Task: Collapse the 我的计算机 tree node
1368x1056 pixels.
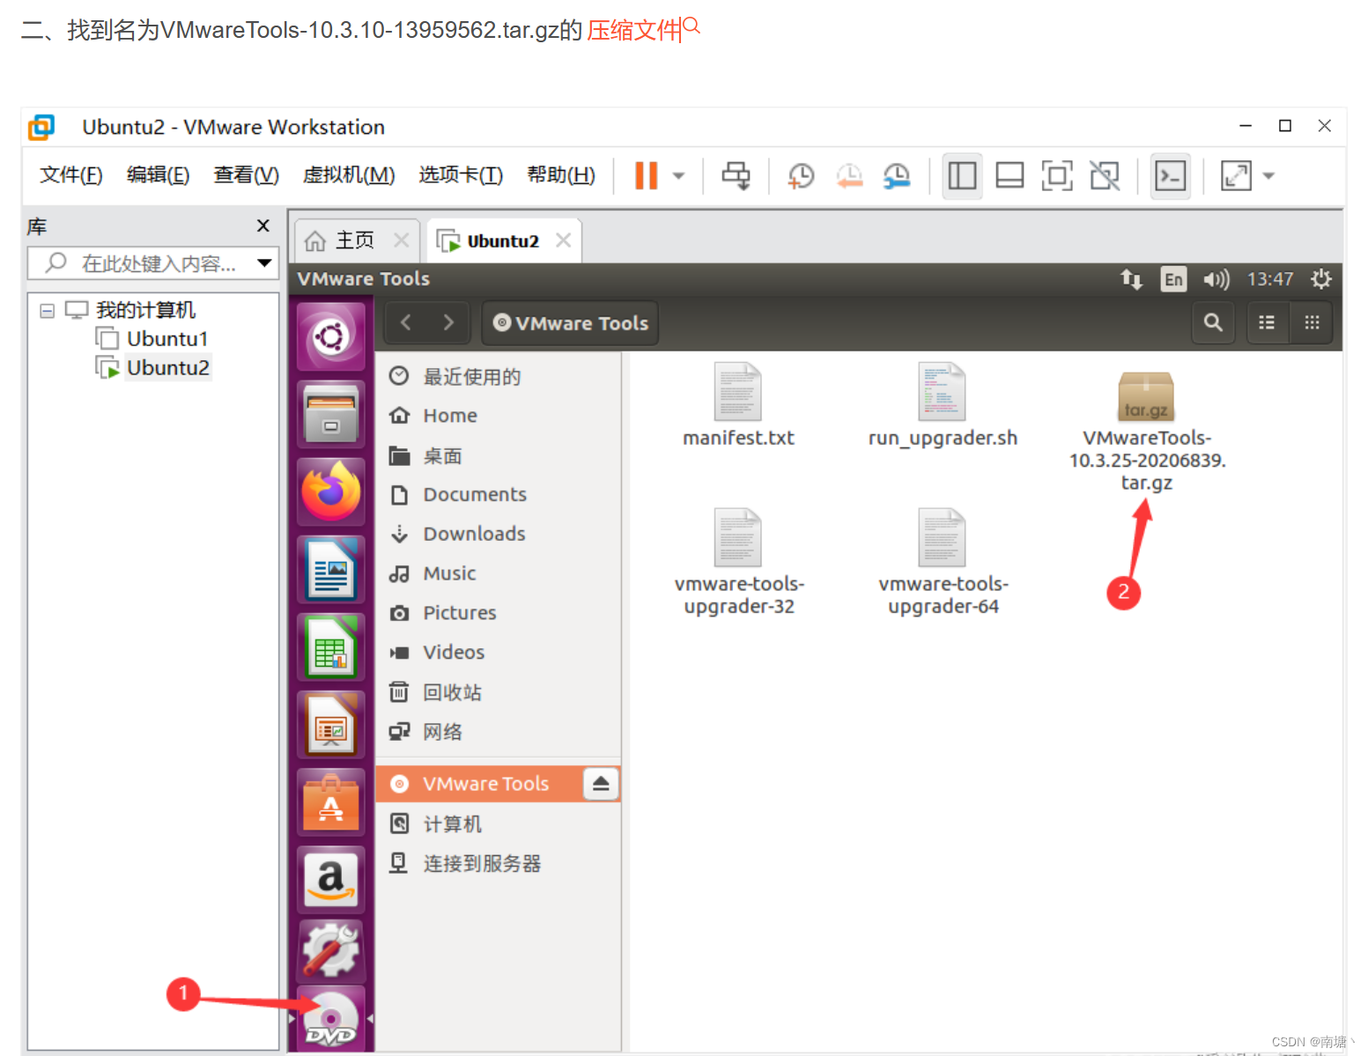Action: [x=47, y=310]
